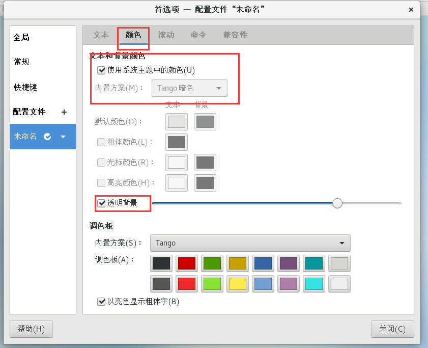Click the dark purple palette swatch
428x348 pixels.
[288, 263]
